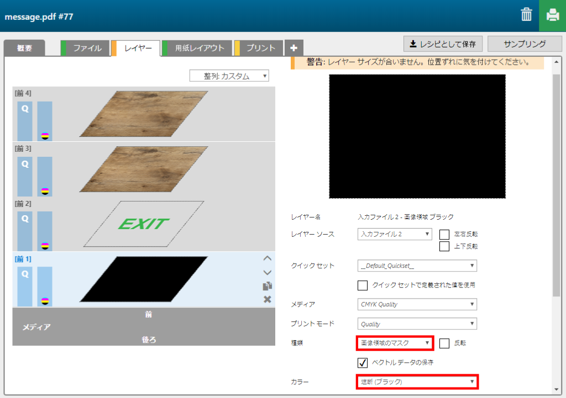This screenshot has width=566, height=398.
Task: Select wood texture thumbnail of layer 前 3
Action: [144, 169]
